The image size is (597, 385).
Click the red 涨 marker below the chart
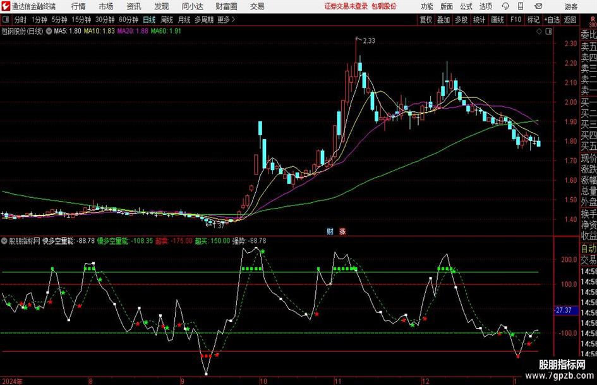tap(342, 231)
